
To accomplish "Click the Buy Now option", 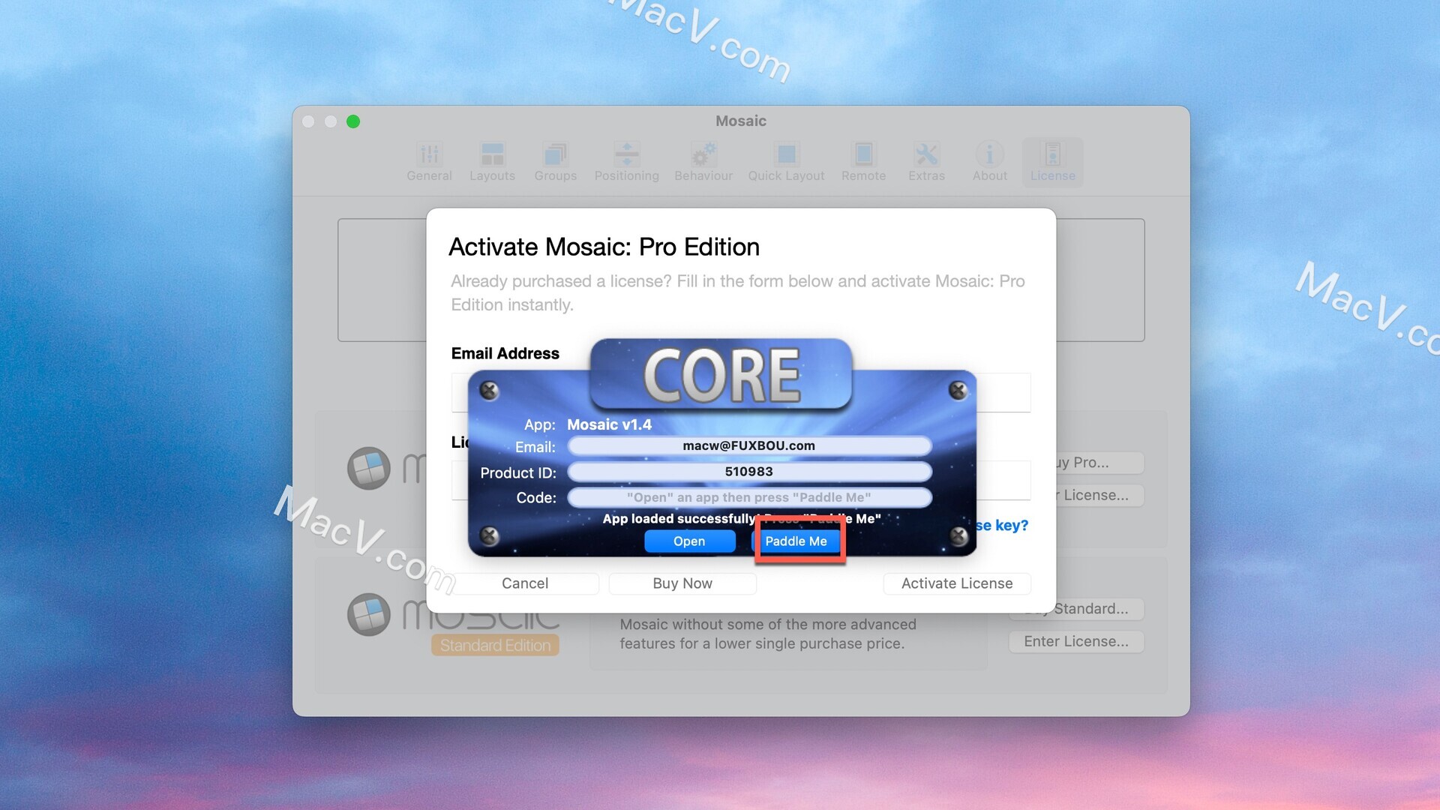I will (x=682, y=583).
